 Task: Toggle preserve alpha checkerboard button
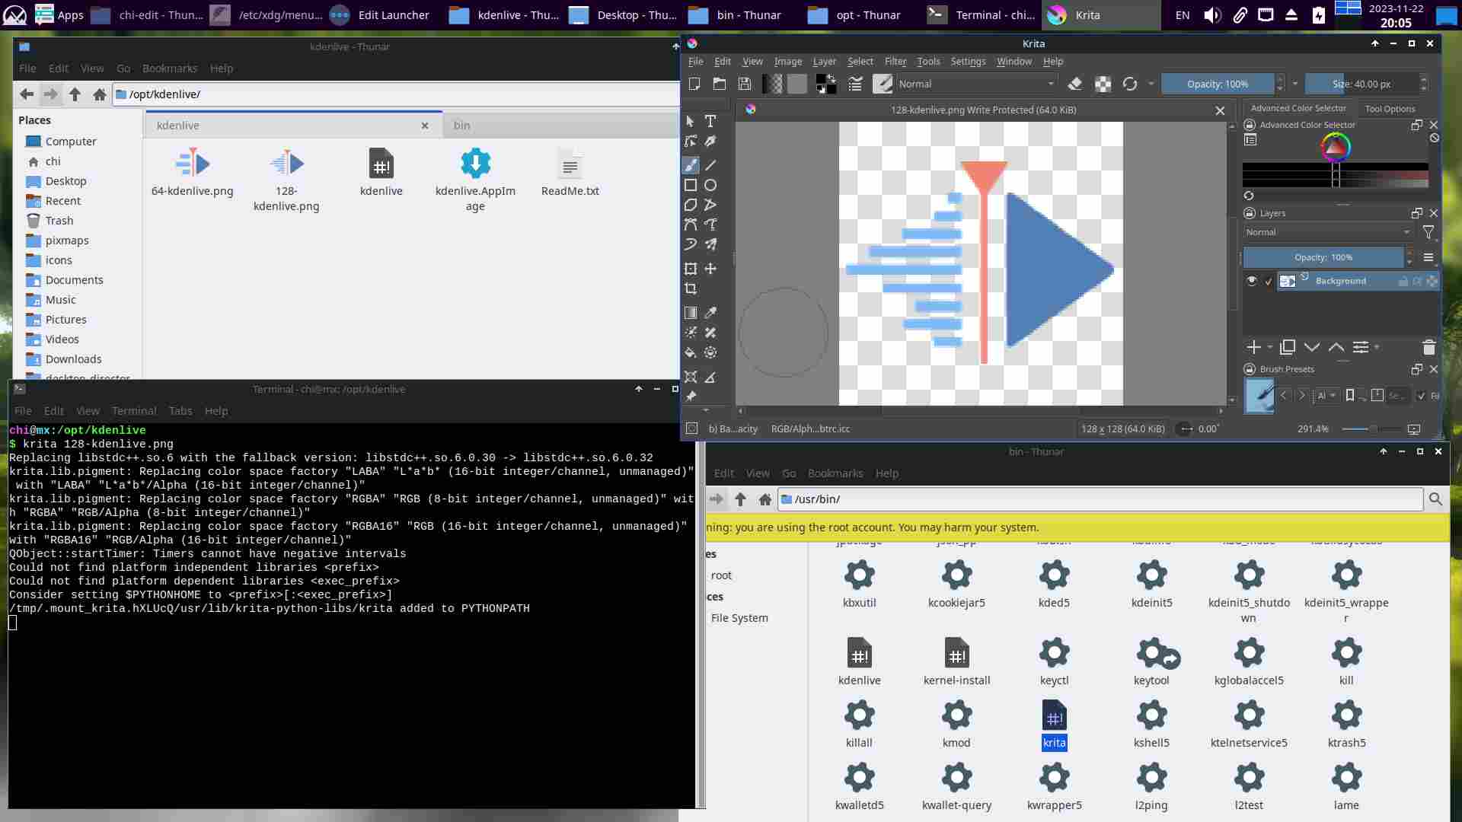(x=1103, y=84)
